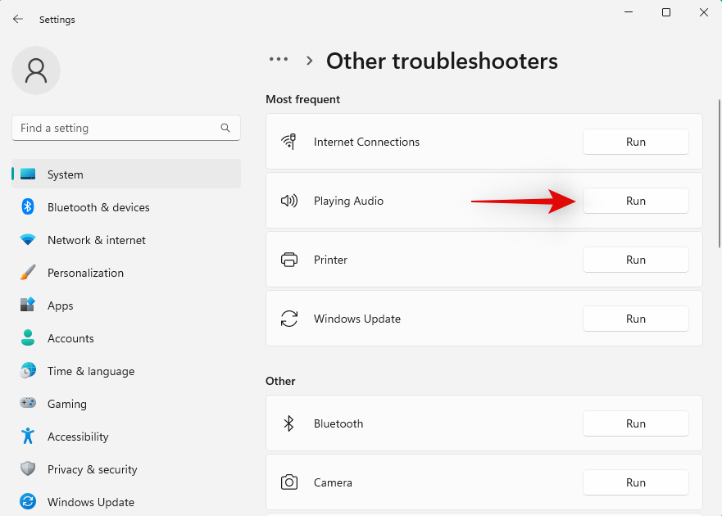
Task: Close the Settings window
Action: [704, 12]
